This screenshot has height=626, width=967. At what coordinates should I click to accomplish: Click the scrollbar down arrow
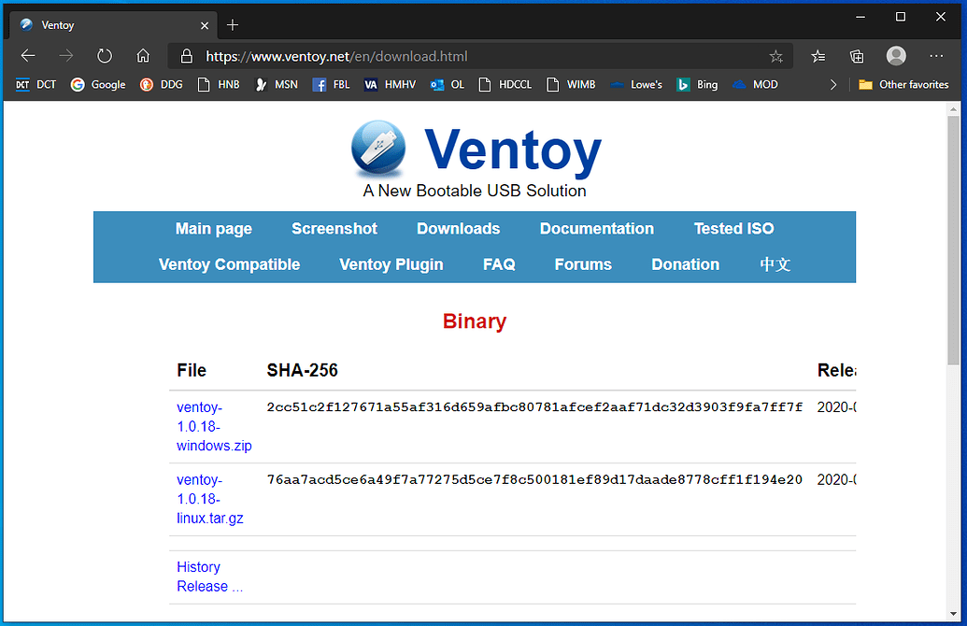[x=953, y=614]
